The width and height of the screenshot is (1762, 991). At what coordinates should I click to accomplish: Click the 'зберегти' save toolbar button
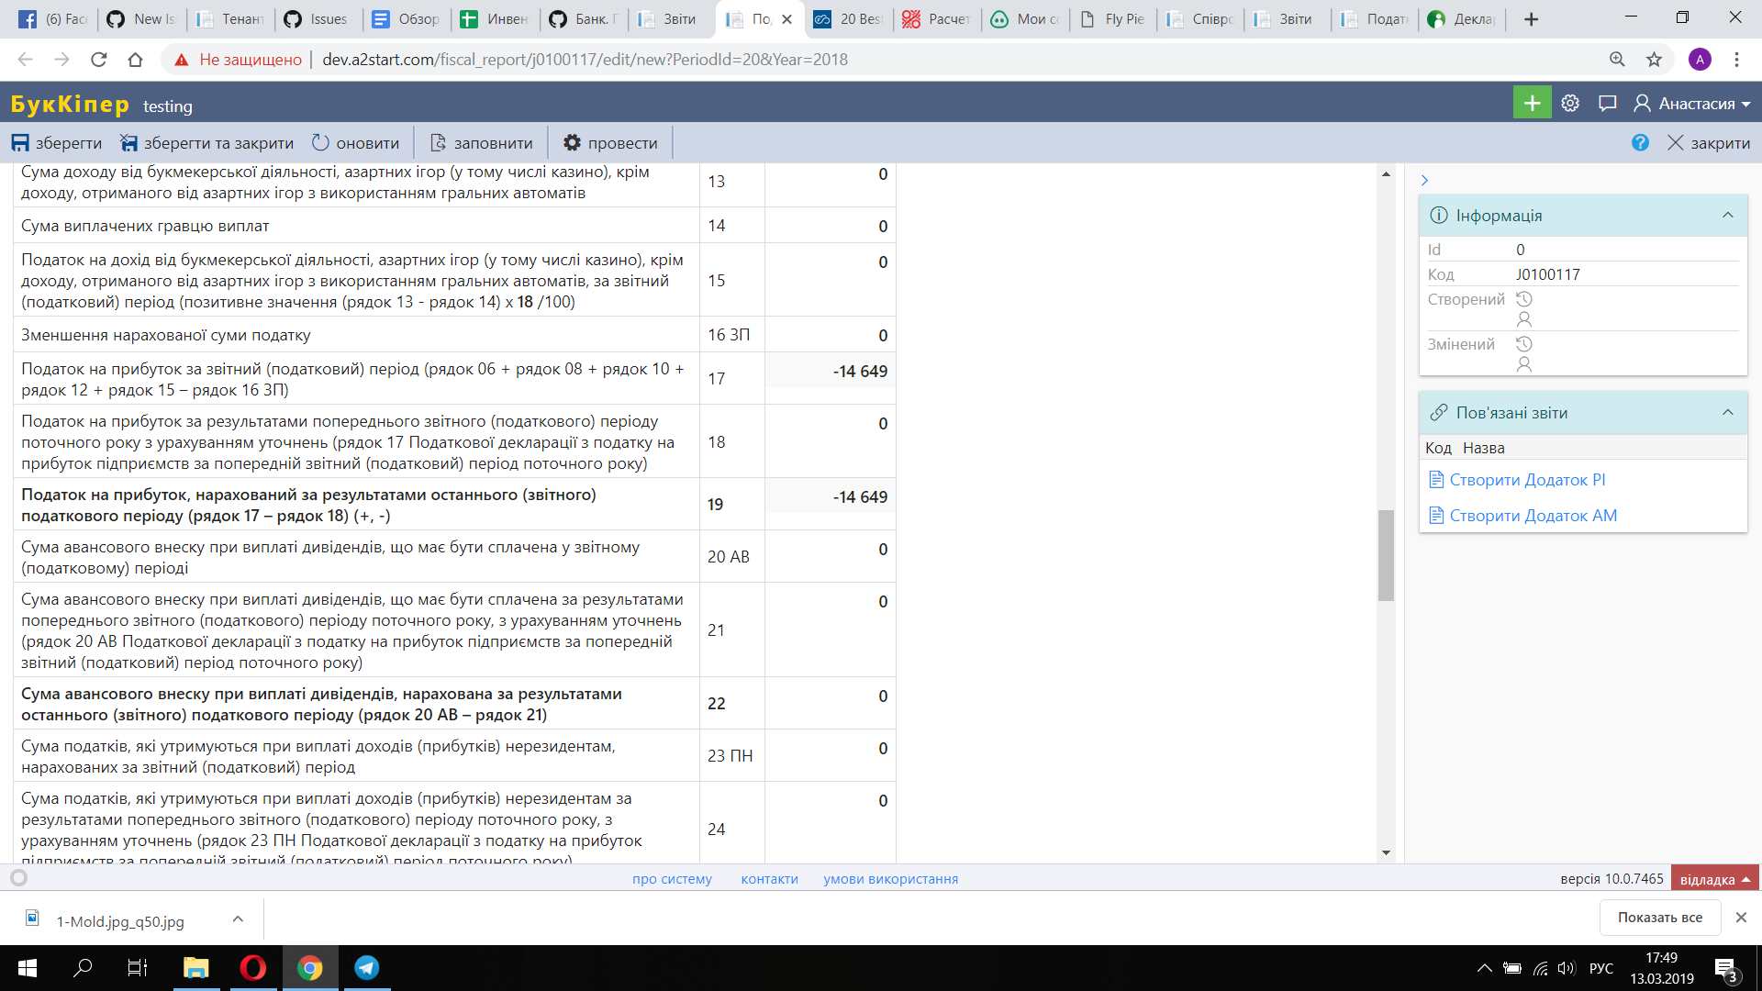[x=57, y=143]
